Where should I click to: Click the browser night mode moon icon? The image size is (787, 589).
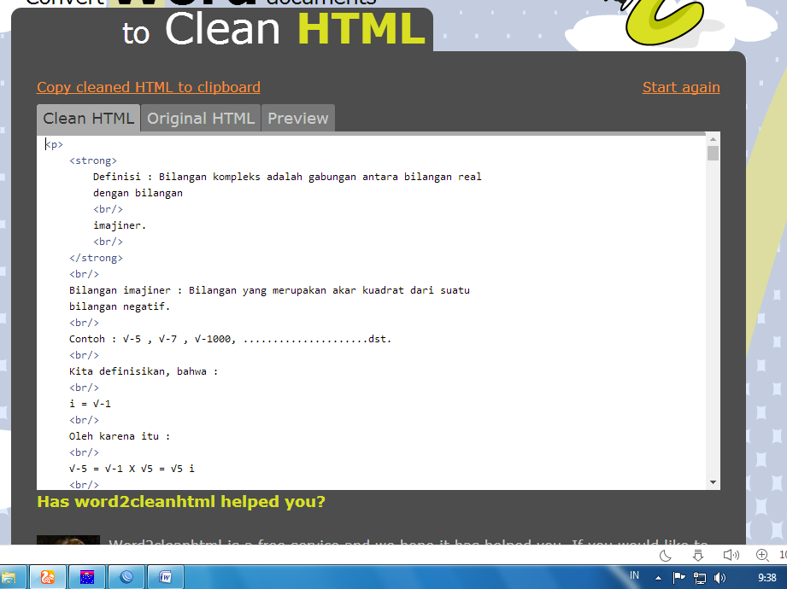coord(666,555)
